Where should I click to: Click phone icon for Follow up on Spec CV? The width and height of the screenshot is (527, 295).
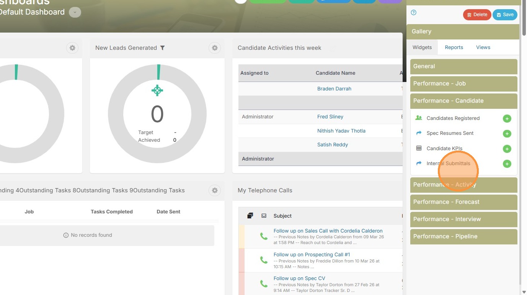tap(264, 284)
